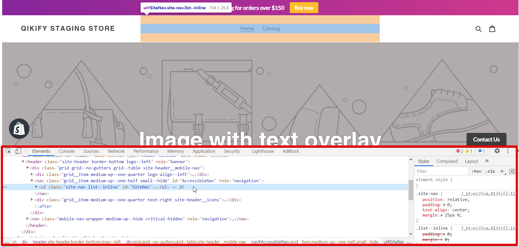Click the text-align center declaration
Viewport: 519px width, 247px height.
coord(446,210)
